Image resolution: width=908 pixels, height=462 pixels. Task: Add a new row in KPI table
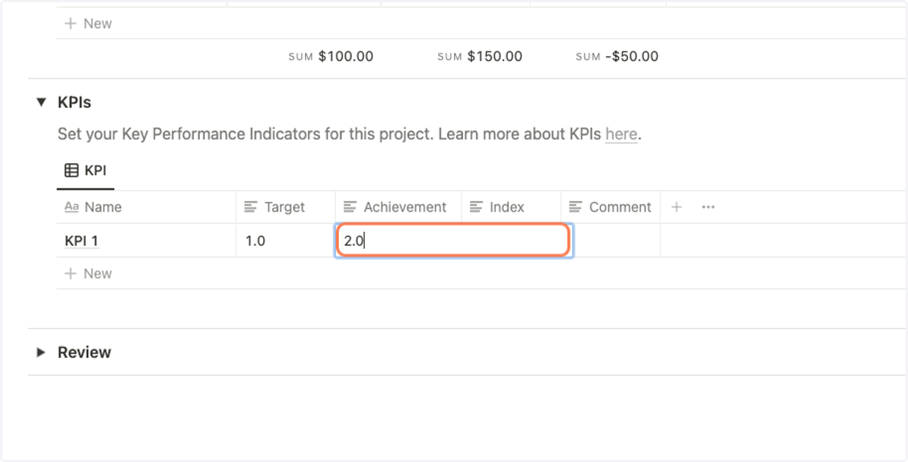pos(89,274)
